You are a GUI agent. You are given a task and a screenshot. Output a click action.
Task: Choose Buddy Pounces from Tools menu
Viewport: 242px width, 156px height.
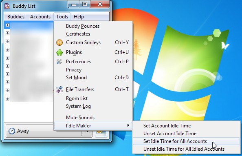pyautogui.click(x=93, y=26)
